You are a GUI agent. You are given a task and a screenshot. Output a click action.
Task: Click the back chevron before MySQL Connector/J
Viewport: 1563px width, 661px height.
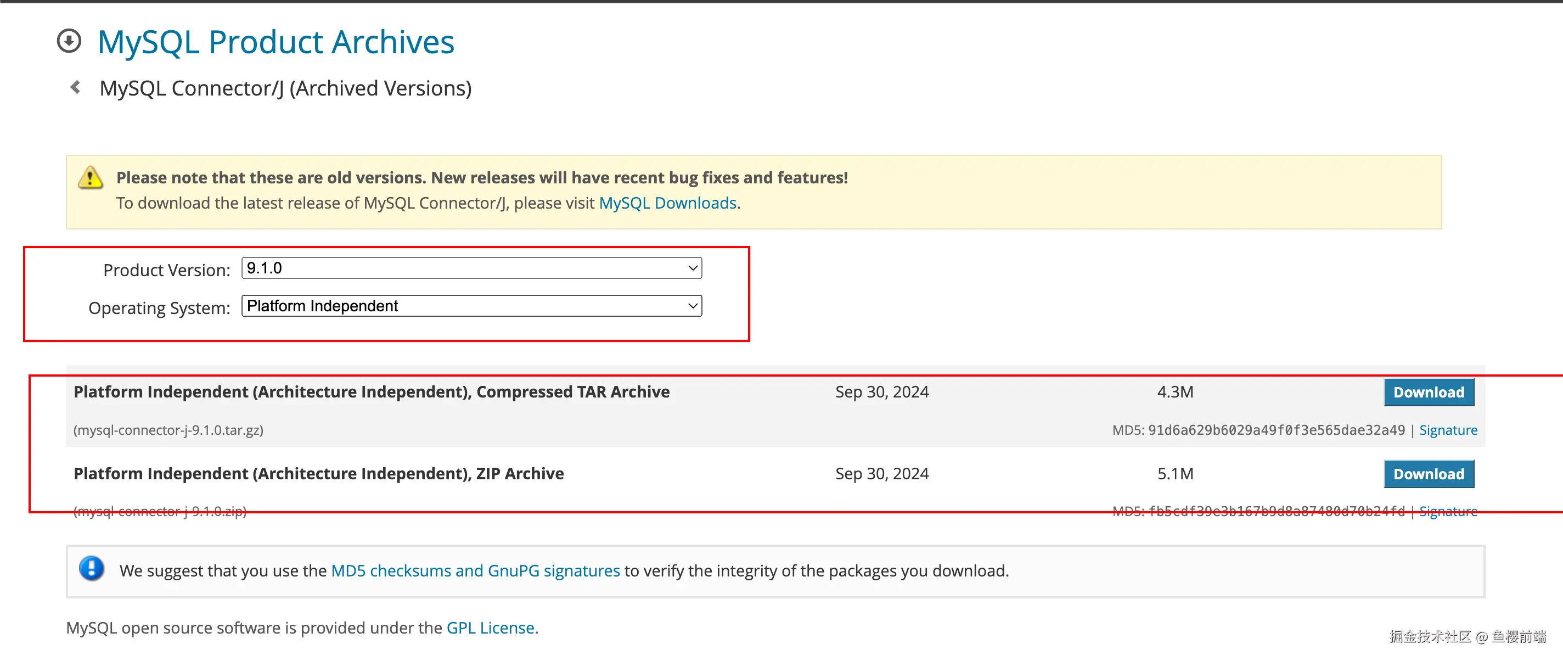(x=75, y=87)
